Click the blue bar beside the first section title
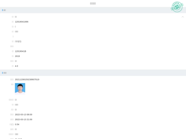Image resolution: width=186 pixels, height=139 pixels. [x=2, y=10]
